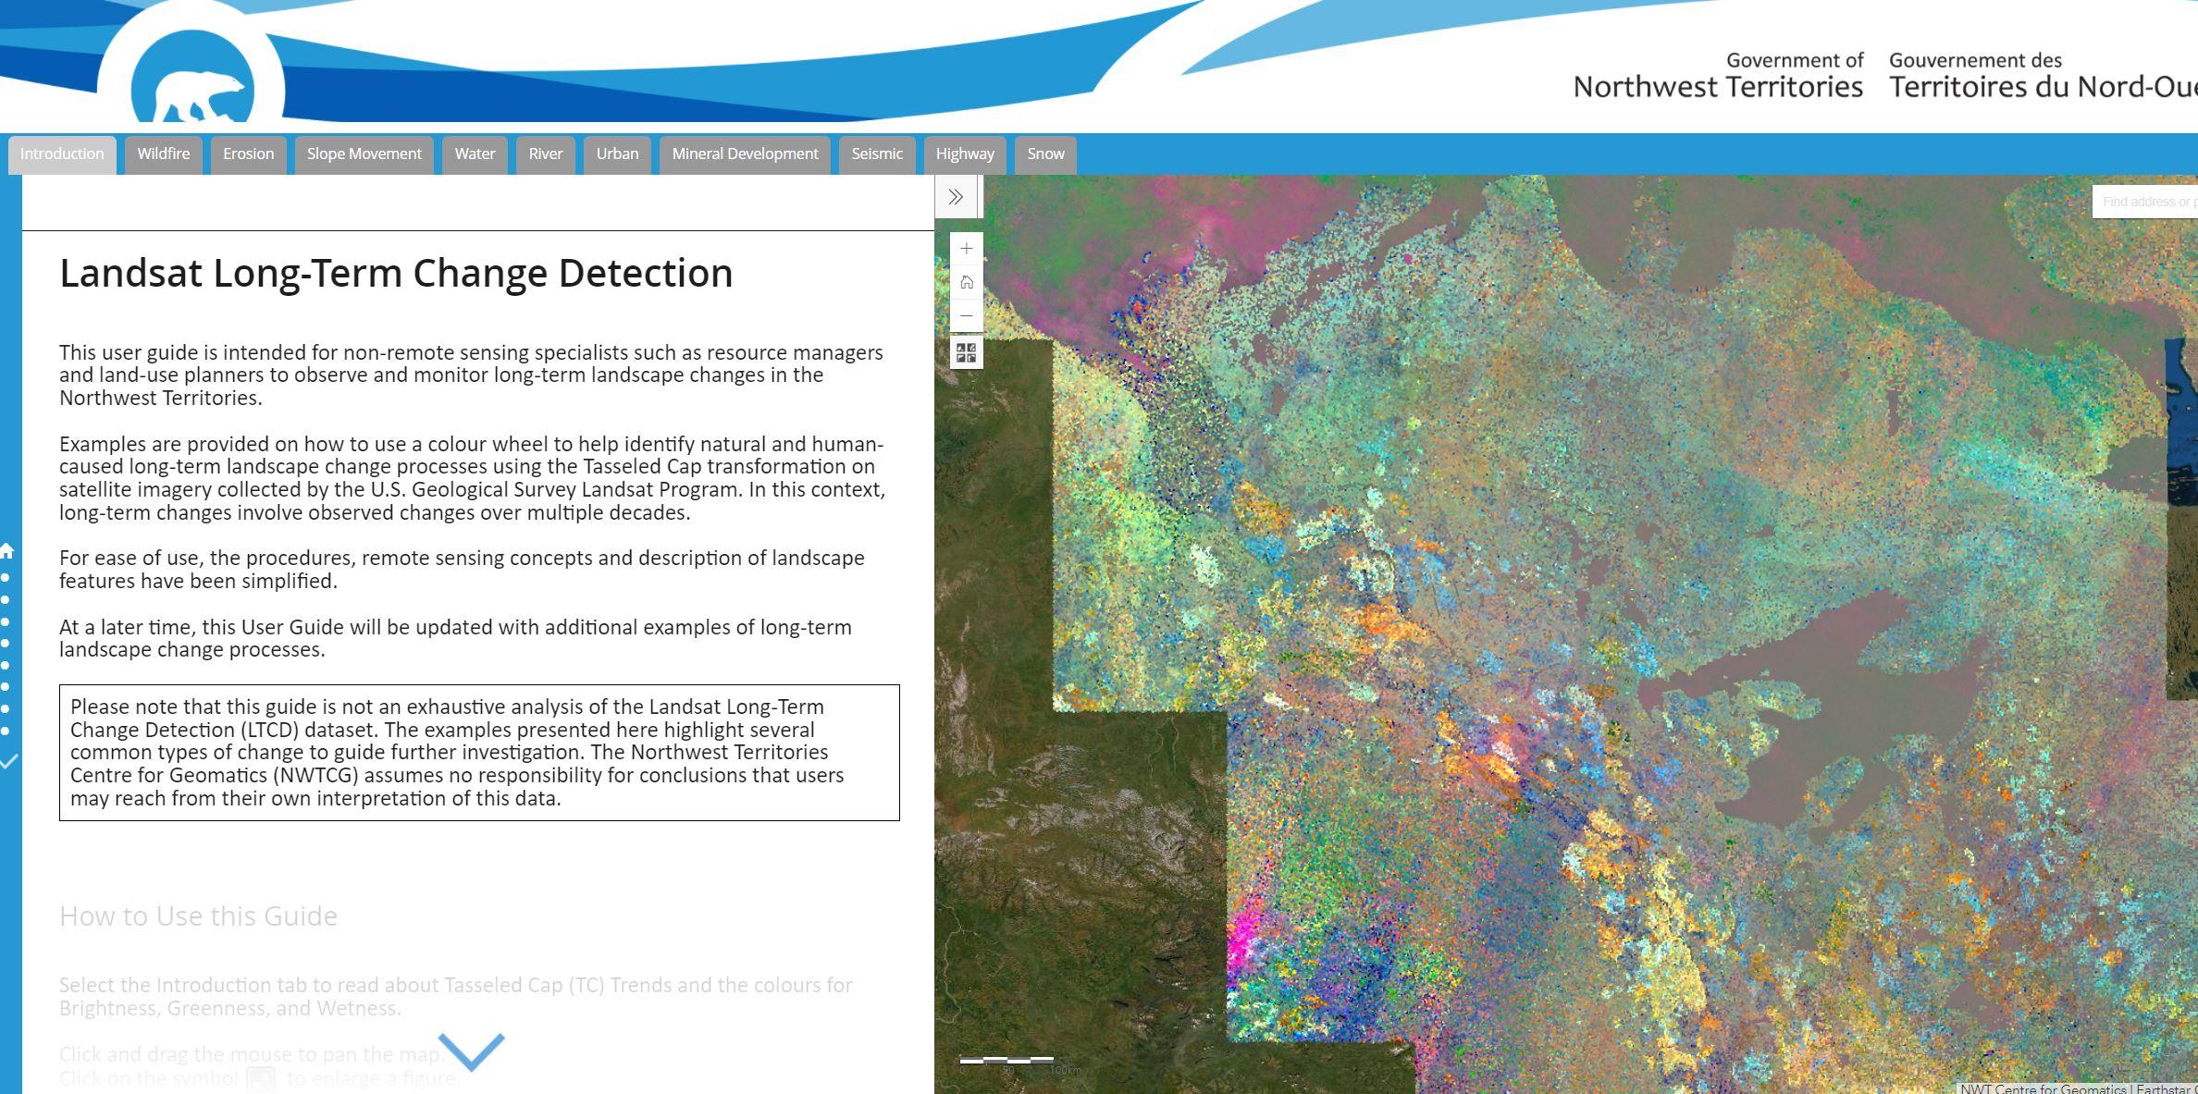Switch to the Wildfire tab
Screen dimensions: 2198x1094
click(164, 154)
